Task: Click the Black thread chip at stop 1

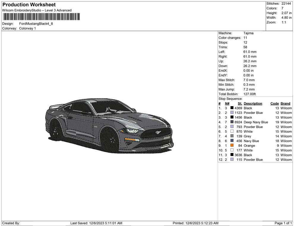Action: (x=232, y=108)
